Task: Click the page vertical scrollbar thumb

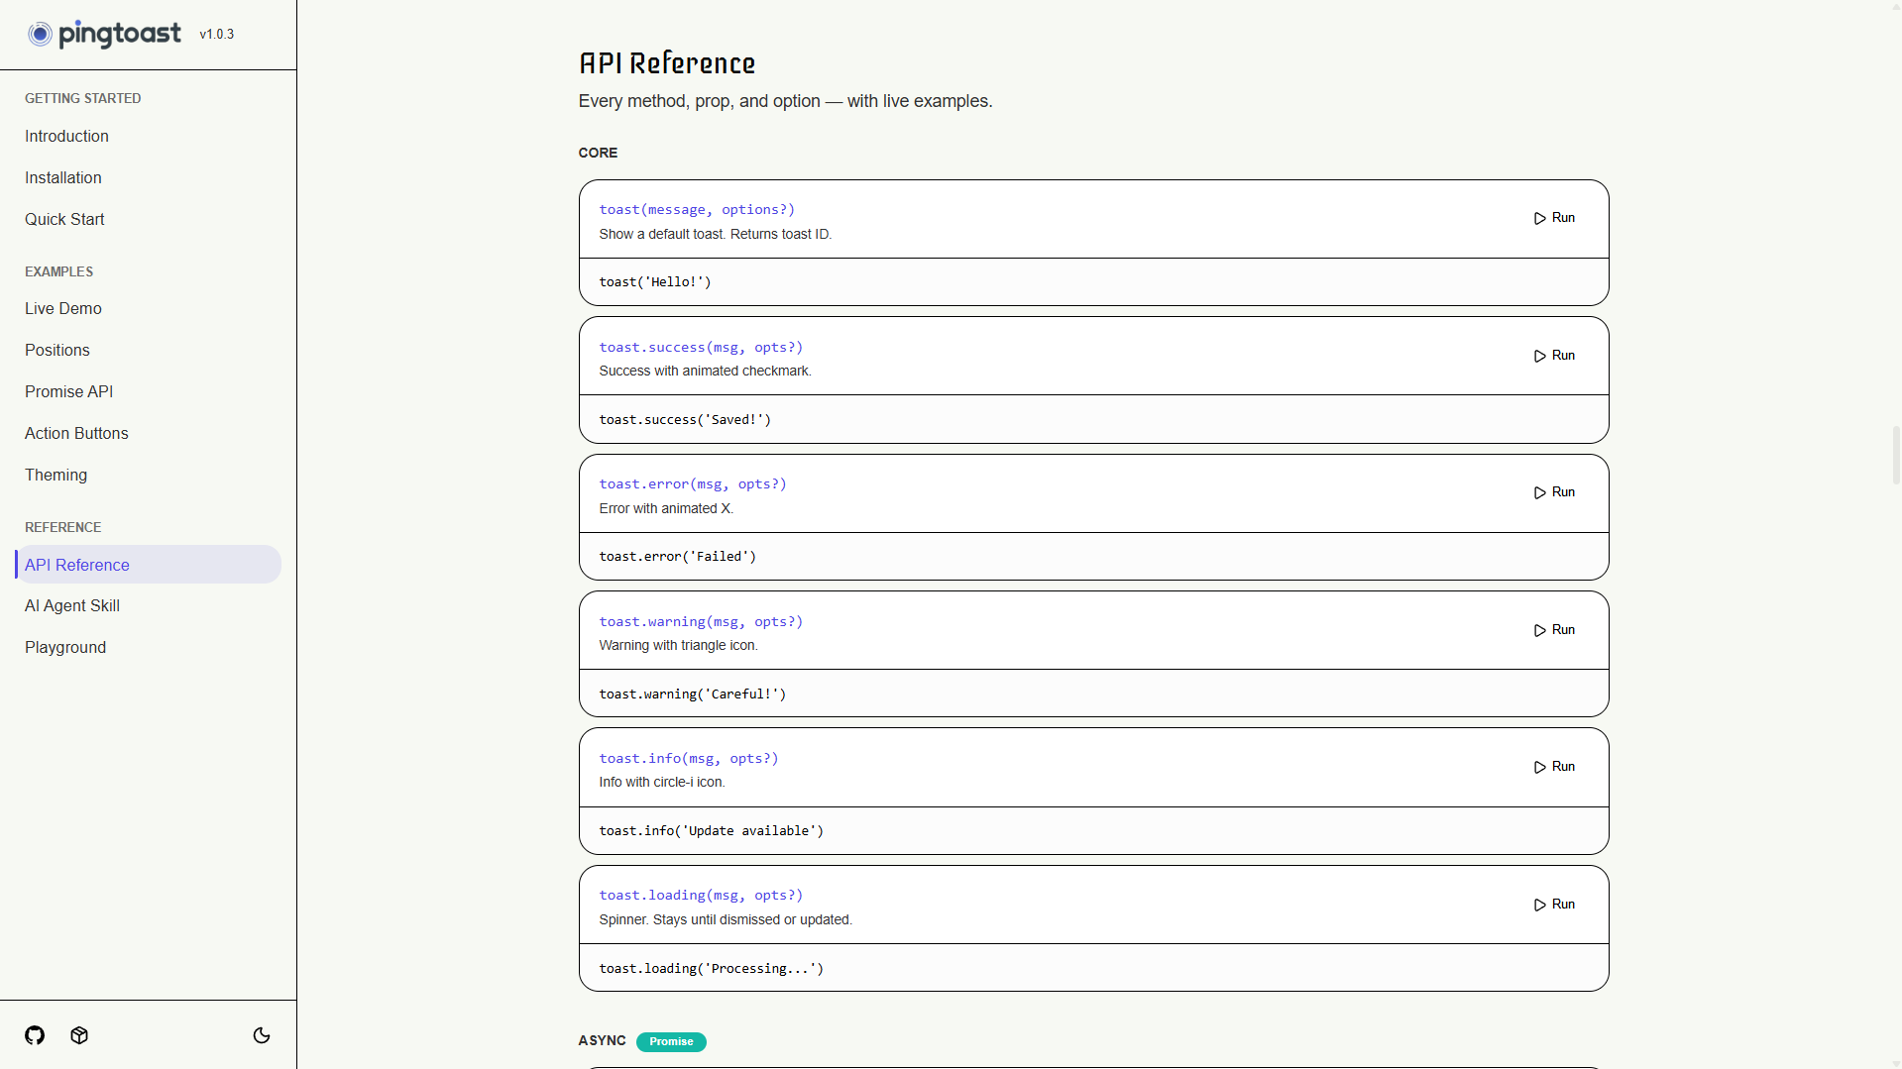Action: pos(1896,456)
